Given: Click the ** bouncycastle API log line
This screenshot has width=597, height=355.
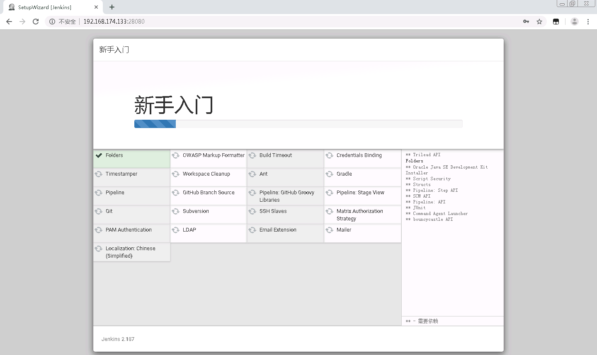Looking at the screenshot, I should pyautogui.click(x=429, y=219).
